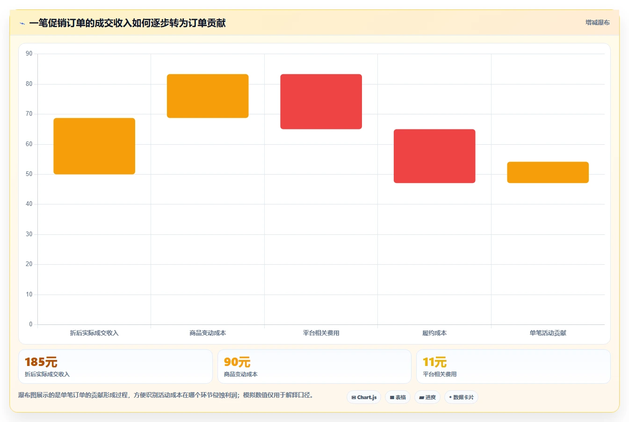This screenshot has height=422, width=629.
Task: Click the Chart.js tag chip
Action: pyautogui.click(x=364, y=397)
